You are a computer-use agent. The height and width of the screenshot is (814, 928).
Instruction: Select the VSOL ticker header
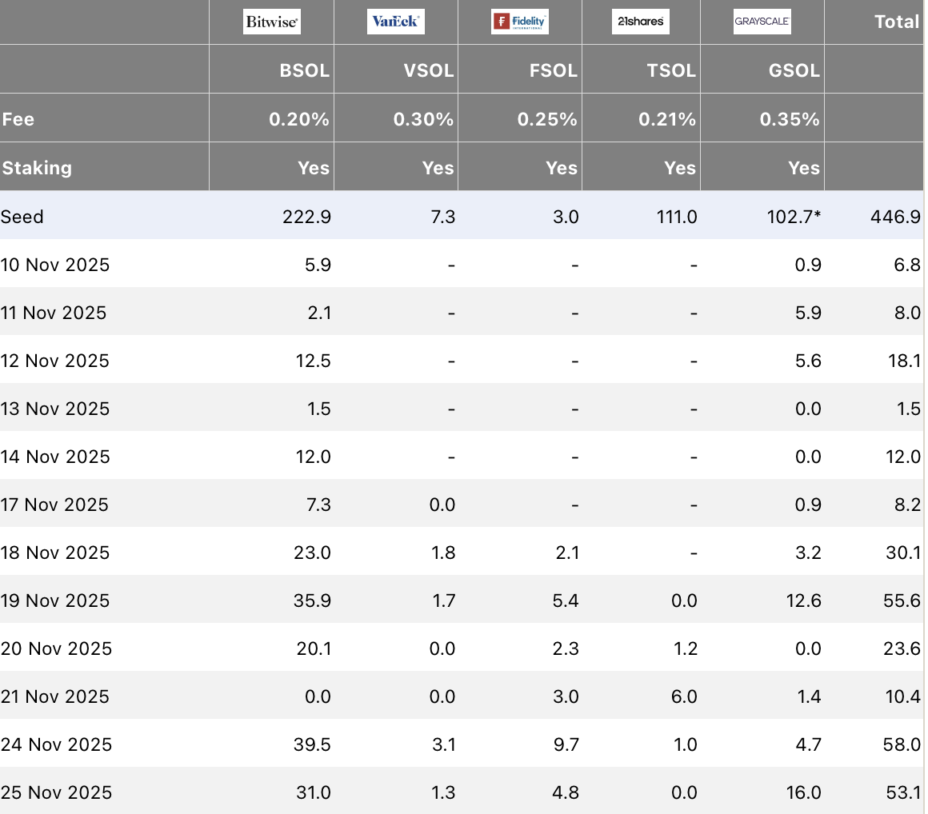(x=429, y=70)
